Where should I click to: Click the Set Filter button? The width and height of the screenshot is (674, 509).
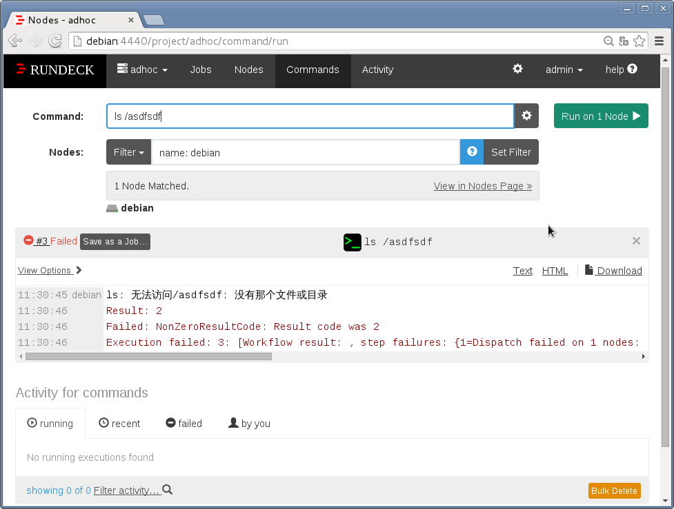click(x=511, y=152)
